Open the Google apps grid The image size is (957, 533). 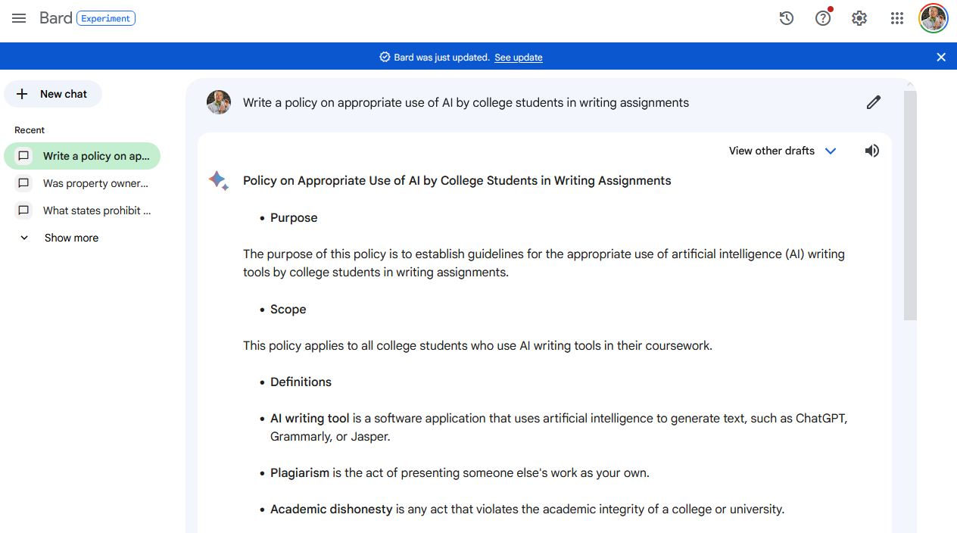896,18
